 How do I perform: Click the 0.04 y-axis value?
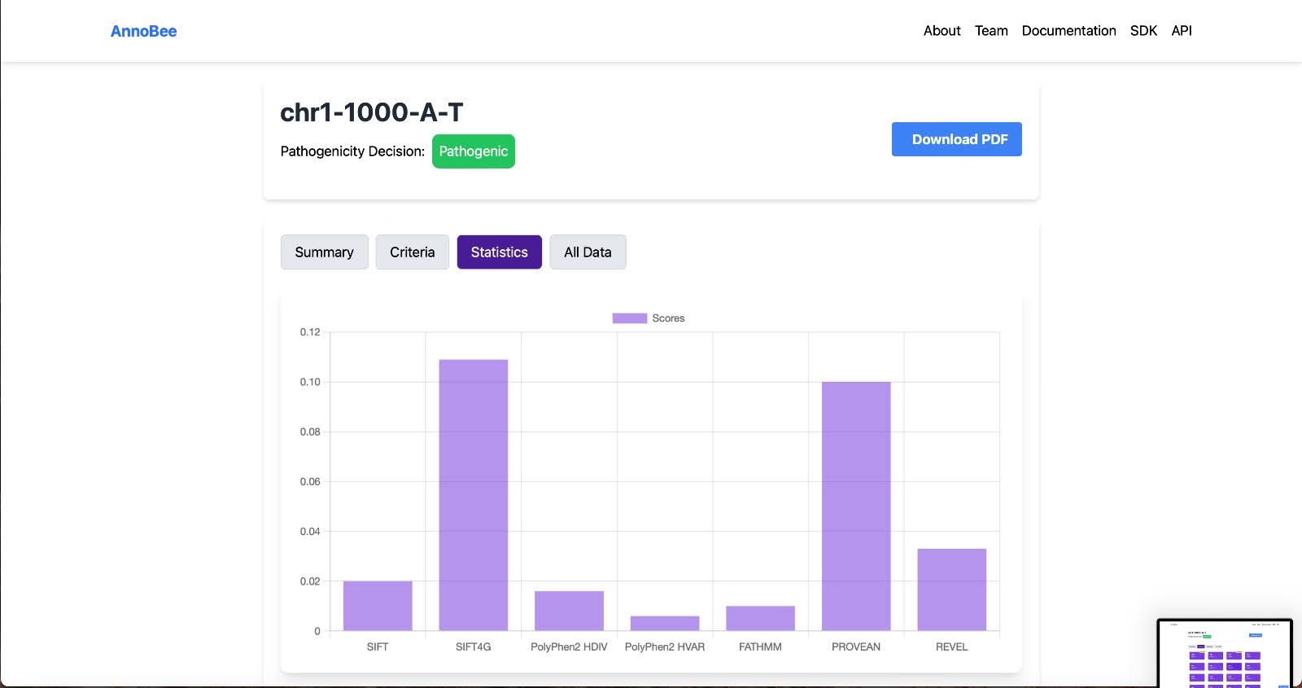[x=310, y=531]
